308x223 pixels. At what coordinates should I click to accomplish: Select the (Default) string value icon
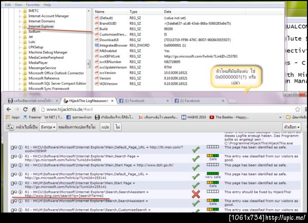[x=97, y=18]
